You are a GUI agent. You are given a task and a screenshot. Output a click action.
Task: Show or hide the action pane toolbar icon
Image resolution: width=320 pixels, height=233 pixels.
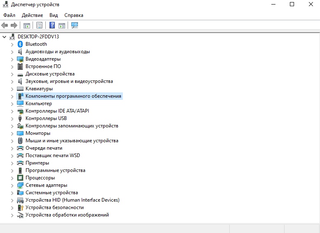click(62, 26)
